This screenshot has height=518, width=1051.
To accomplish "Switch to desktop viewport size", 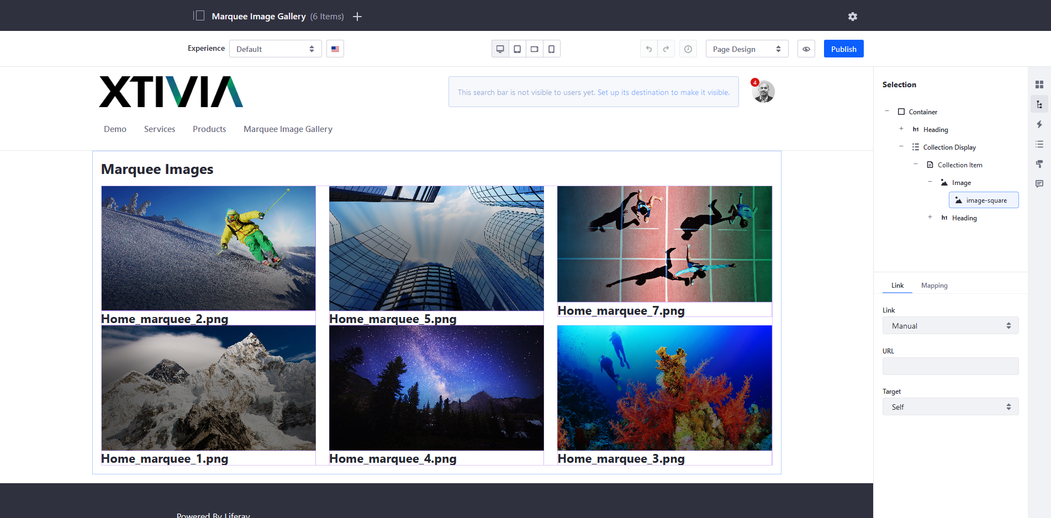I will coord(500,49).
